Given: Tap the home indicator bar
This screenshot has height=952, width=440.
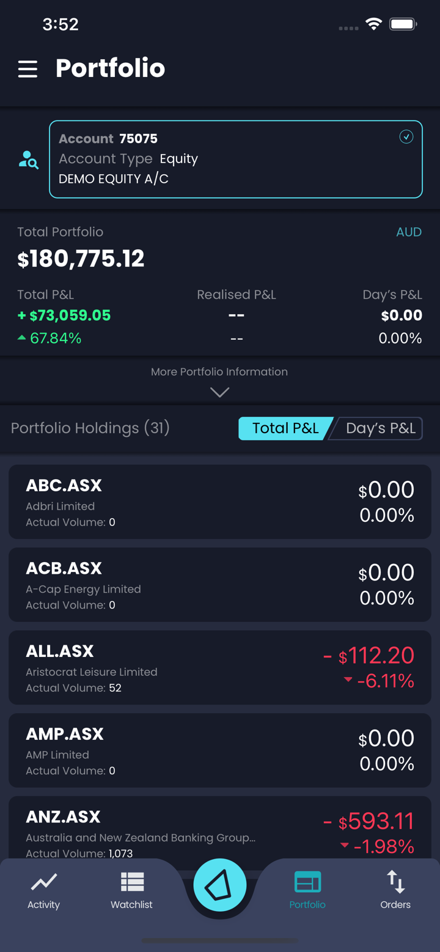Looking at the screenshot, I should point(219,940).
